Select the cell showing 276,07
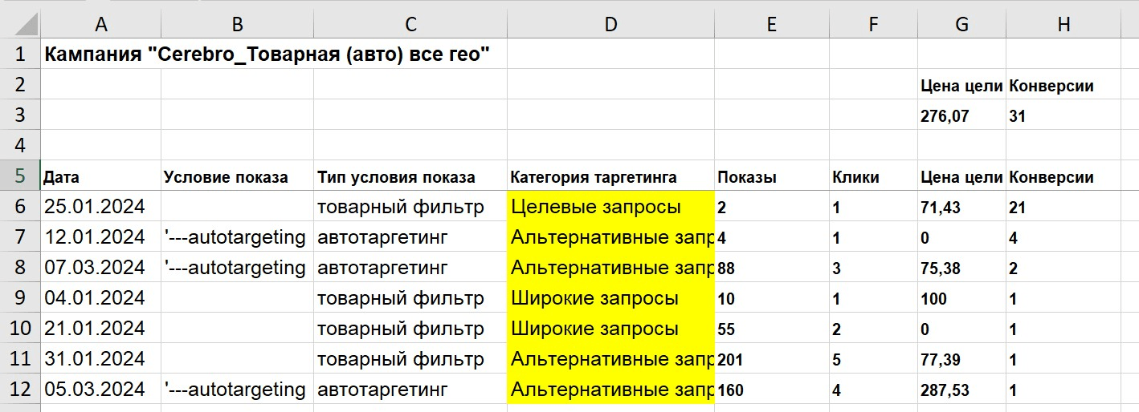Screen dimensions: 1139x412 pos(945,116)
